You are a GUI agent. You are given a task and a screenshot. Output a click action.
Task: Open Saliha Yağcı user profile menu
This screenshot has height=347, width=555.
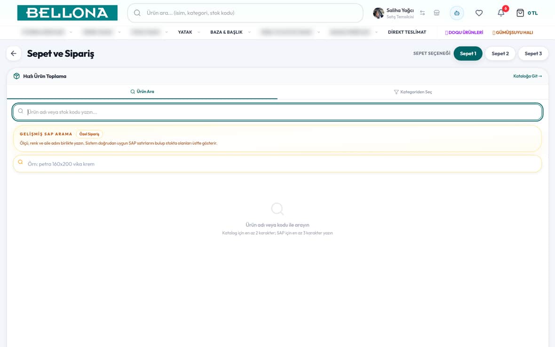(393, 13)
